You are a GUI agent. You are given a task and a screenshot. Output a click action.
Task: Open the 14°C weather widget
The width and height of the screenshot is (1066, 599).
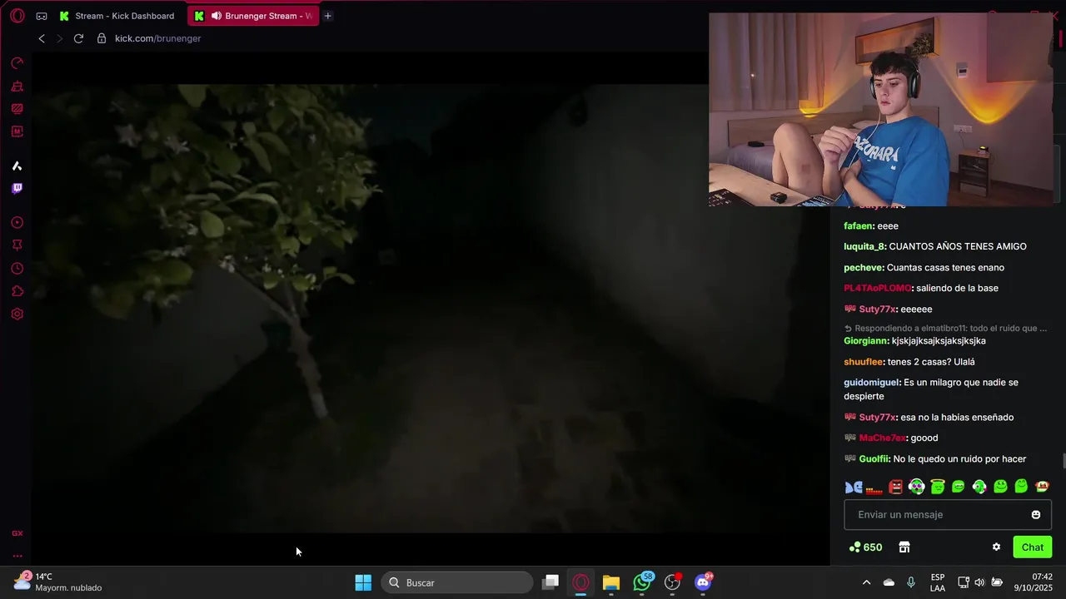(58, 582)
